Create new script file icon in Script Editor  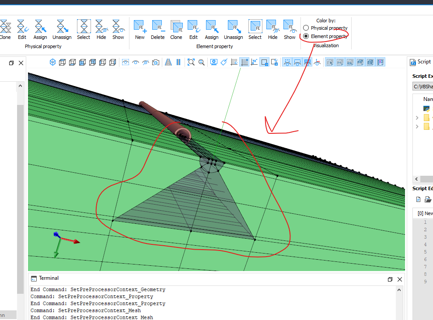click(x=419, y=199)
